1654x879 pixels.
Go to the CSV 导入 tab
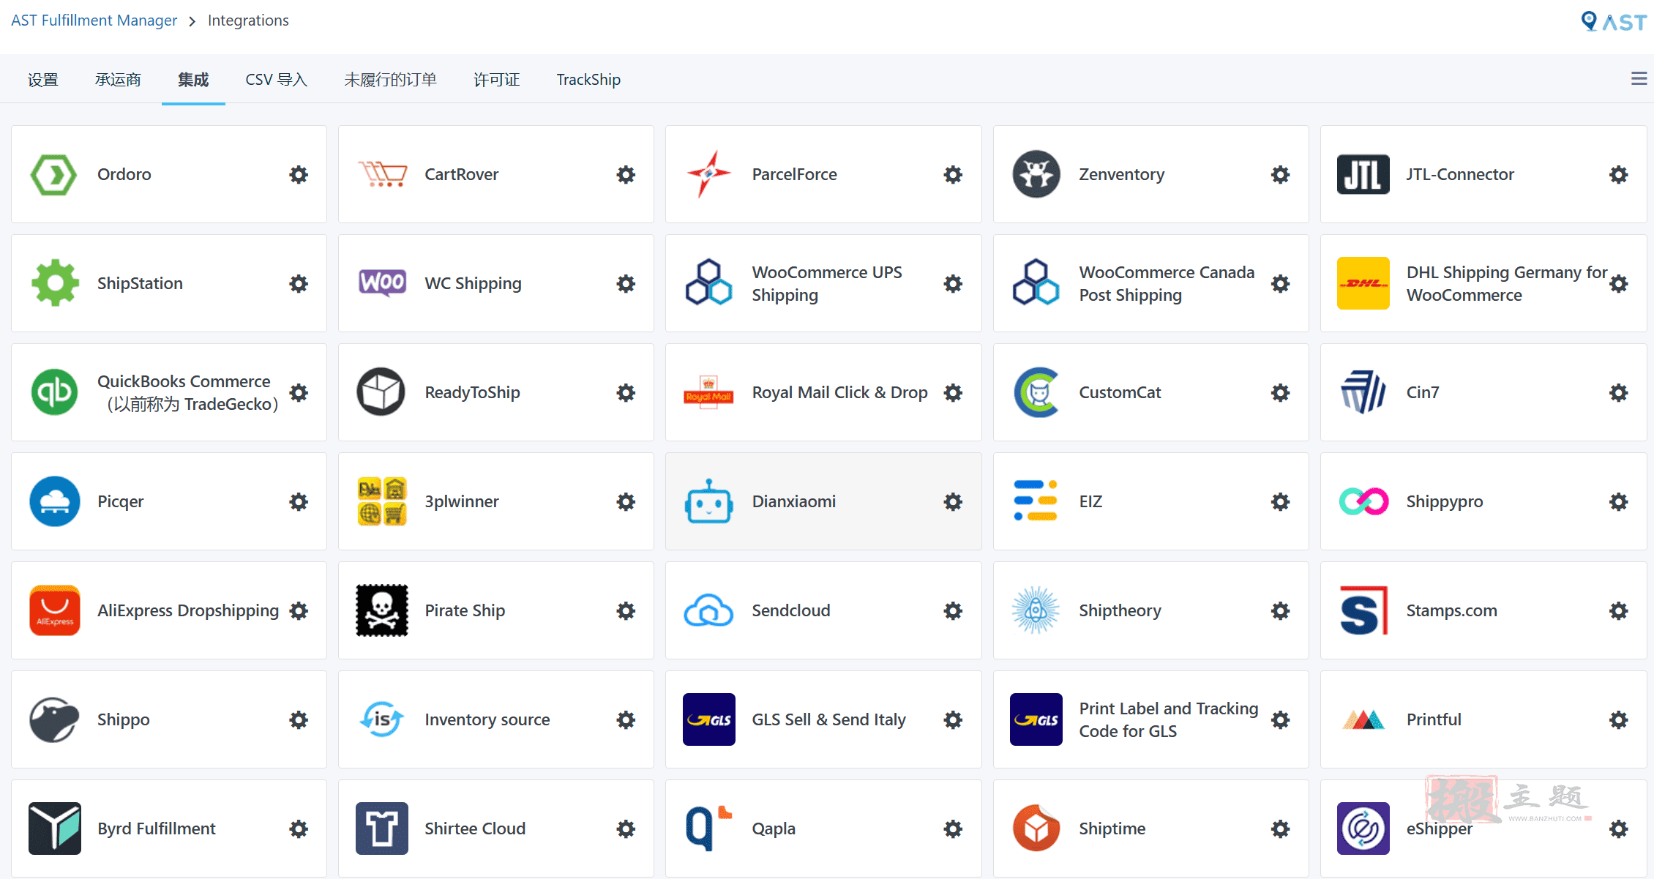pyautogui.click(x=277, y=80)
